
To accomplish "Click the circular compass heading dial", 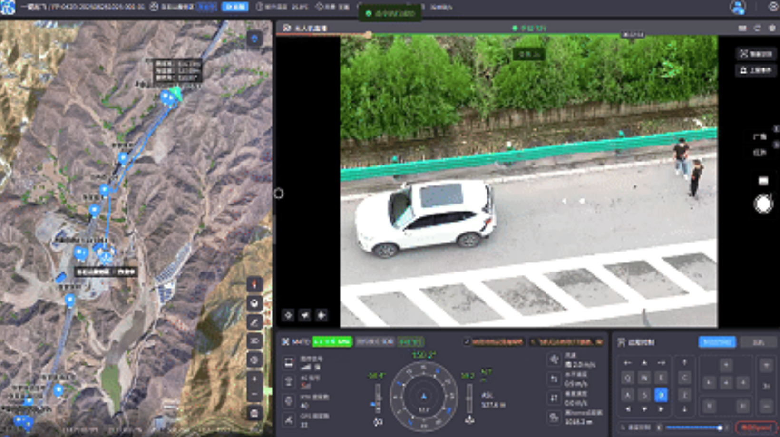I will pos(423,396).
